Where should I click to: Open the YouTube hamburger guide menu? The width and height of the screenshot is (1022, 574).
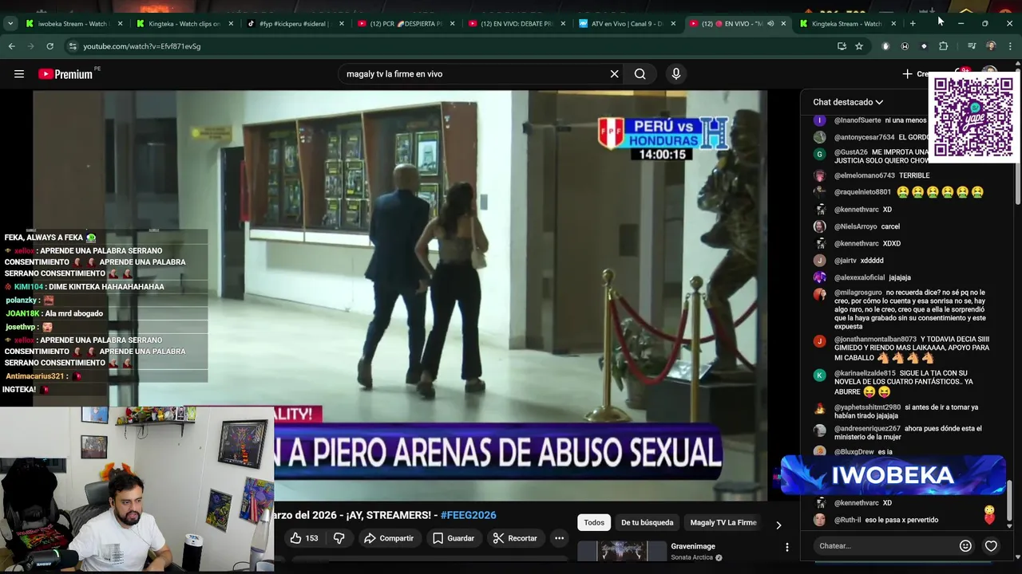pos(18,74)
